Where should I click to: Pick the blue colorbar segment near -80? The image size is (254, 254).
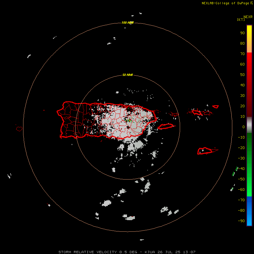tap(249, 210)
